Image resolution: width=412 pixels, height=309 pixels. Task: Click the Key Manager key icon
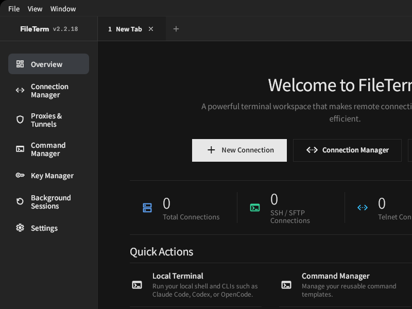coord(20,175)
